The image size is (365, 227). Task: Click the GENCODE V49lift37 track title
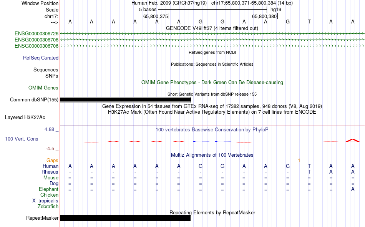point(212,28)
